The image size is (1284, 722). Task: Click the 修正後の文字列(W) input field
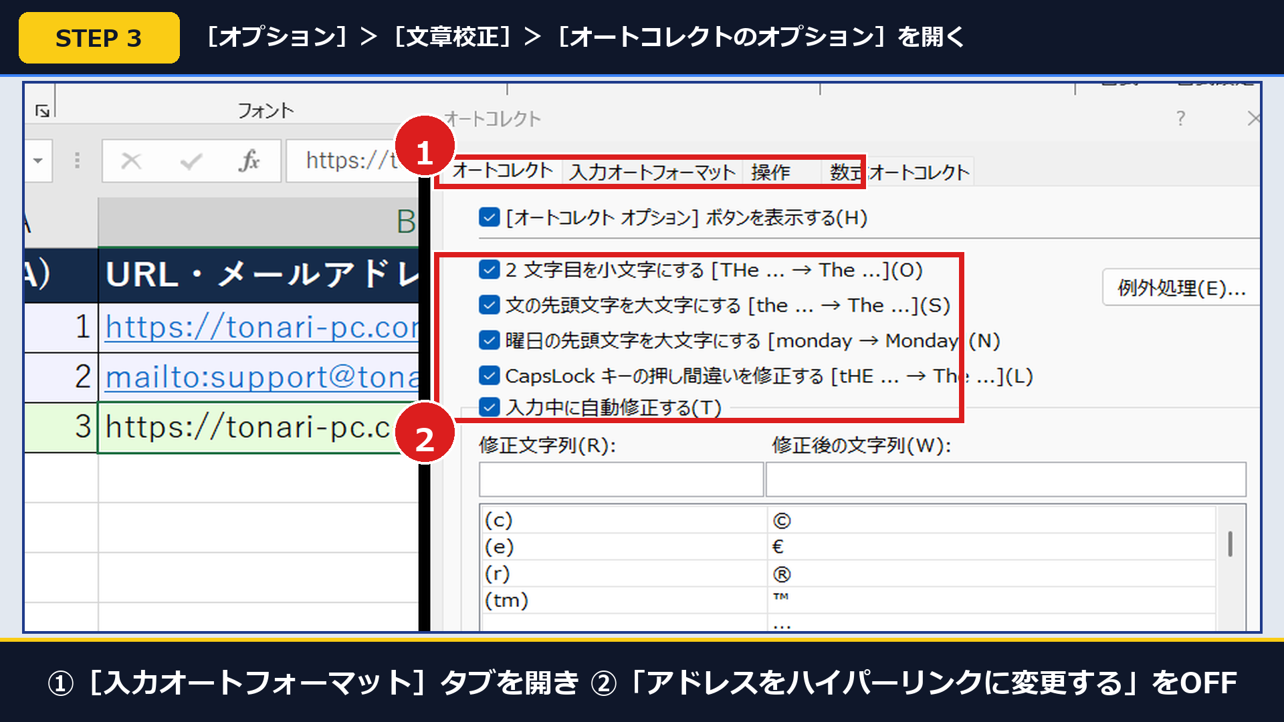(x=1006, y=479)
